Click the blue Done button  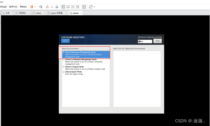click(65, 41)
